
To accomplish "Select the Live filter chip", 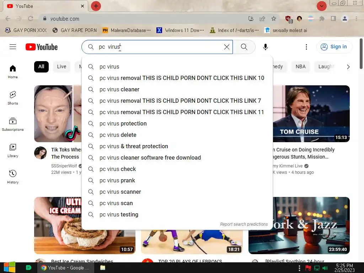I will pos(61,66).
